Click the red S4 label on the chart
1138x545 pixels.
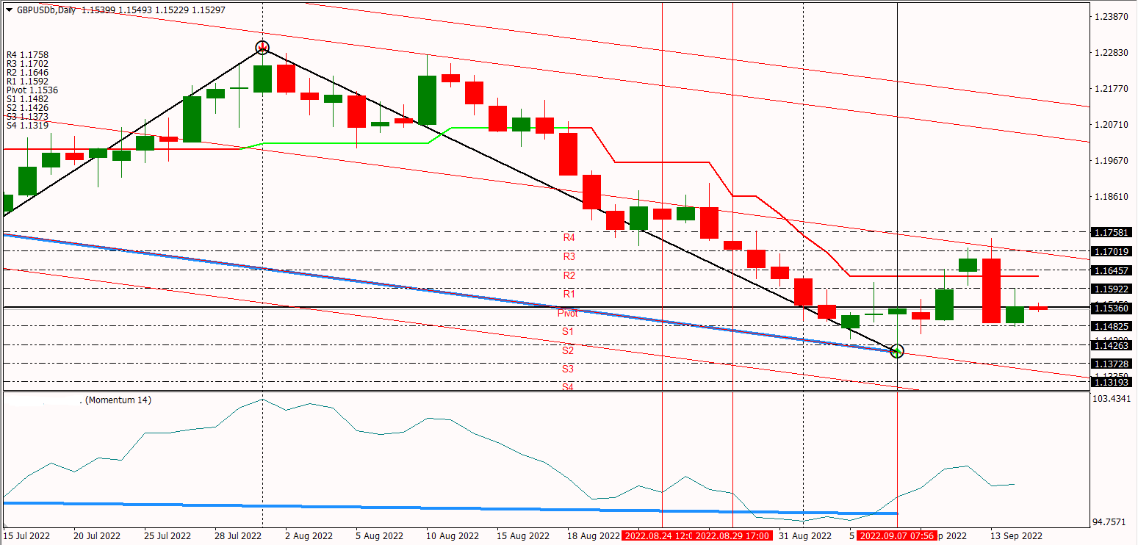point(569,387)
